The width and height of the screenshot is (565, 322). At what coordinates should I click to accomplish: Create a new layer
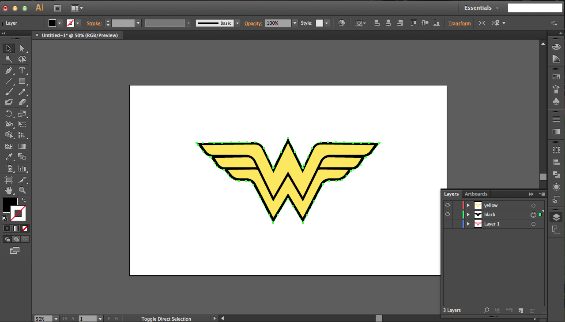pyautogui.click(x=521, y=310)
